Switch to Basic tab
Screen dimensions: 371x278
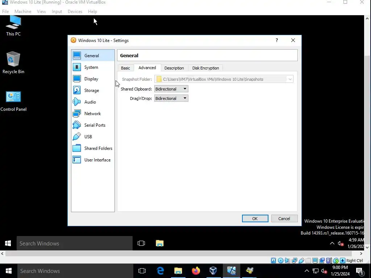[x=125, y=68]
